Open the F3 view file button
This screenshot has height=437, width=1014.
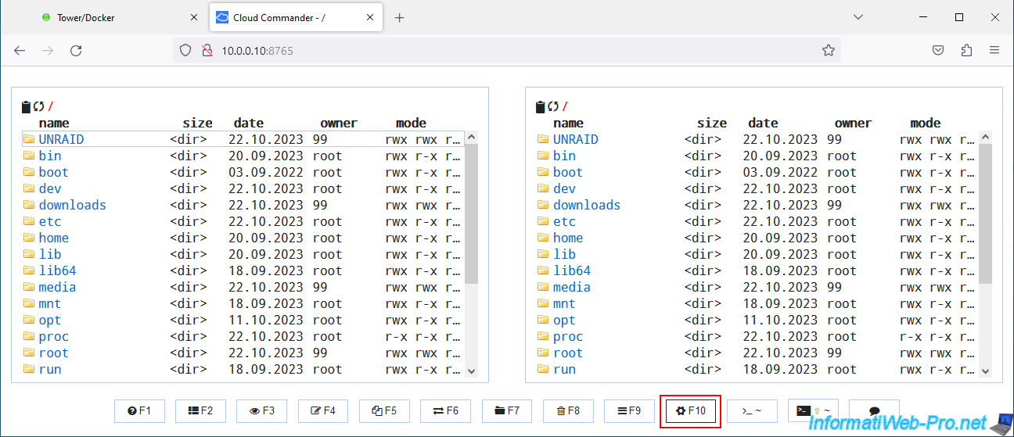(x=262, y=411)
